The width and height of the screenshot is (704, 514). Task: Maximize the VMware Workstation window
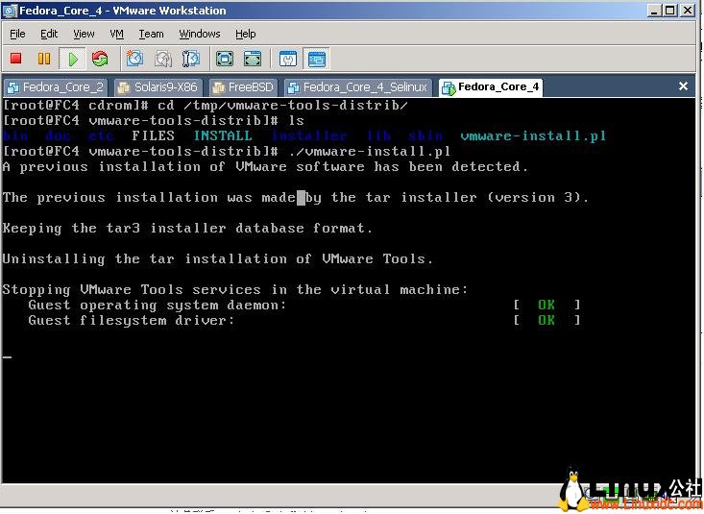click(x=669, y=10)
